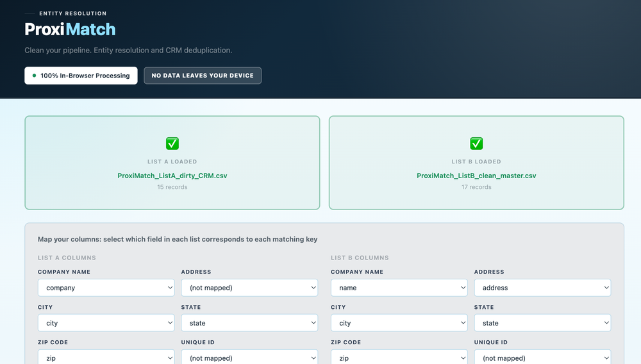641x364 pixels.
Task: Click the List B Loaded upload card
Action: pos(476,163)
